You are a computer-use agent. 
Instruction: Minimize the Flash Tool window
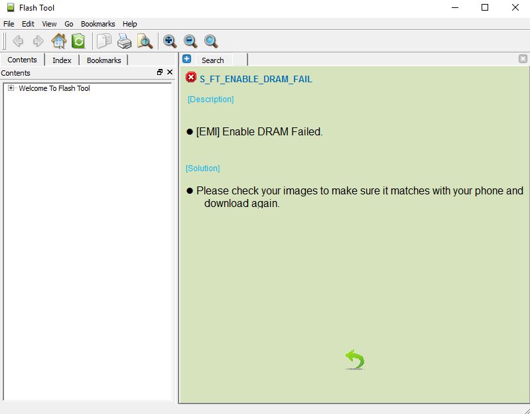[455, 7]
